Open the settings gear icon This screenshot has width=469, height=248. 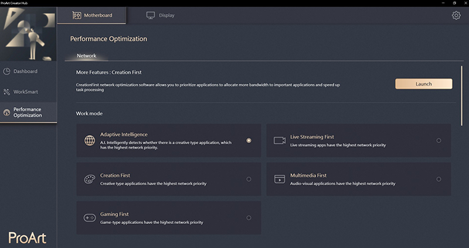point(456,15)
